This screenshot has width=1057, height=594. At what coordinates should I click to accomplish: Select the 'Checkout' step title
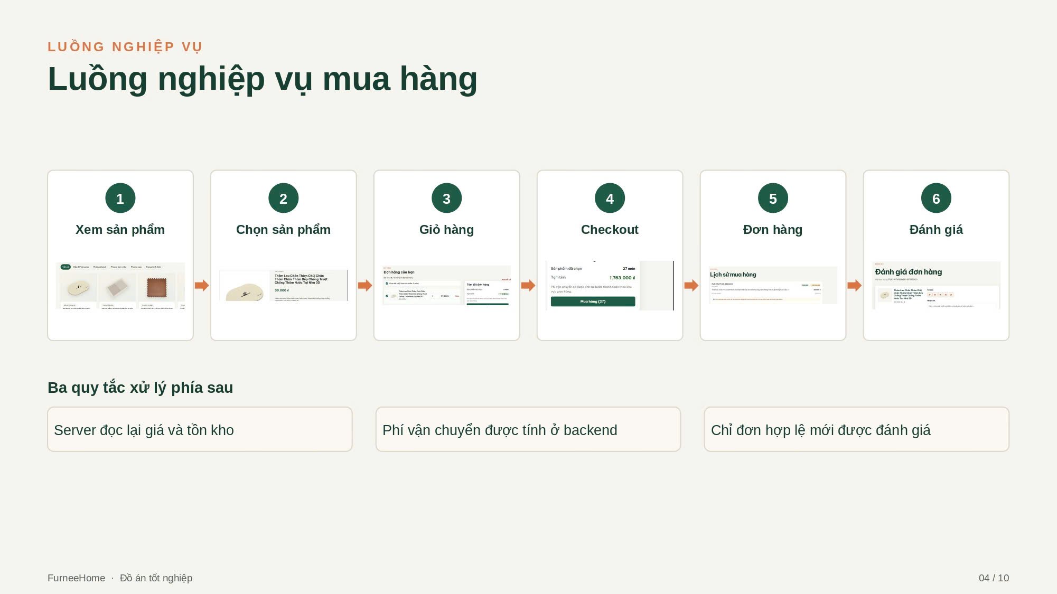coord(610,230)
